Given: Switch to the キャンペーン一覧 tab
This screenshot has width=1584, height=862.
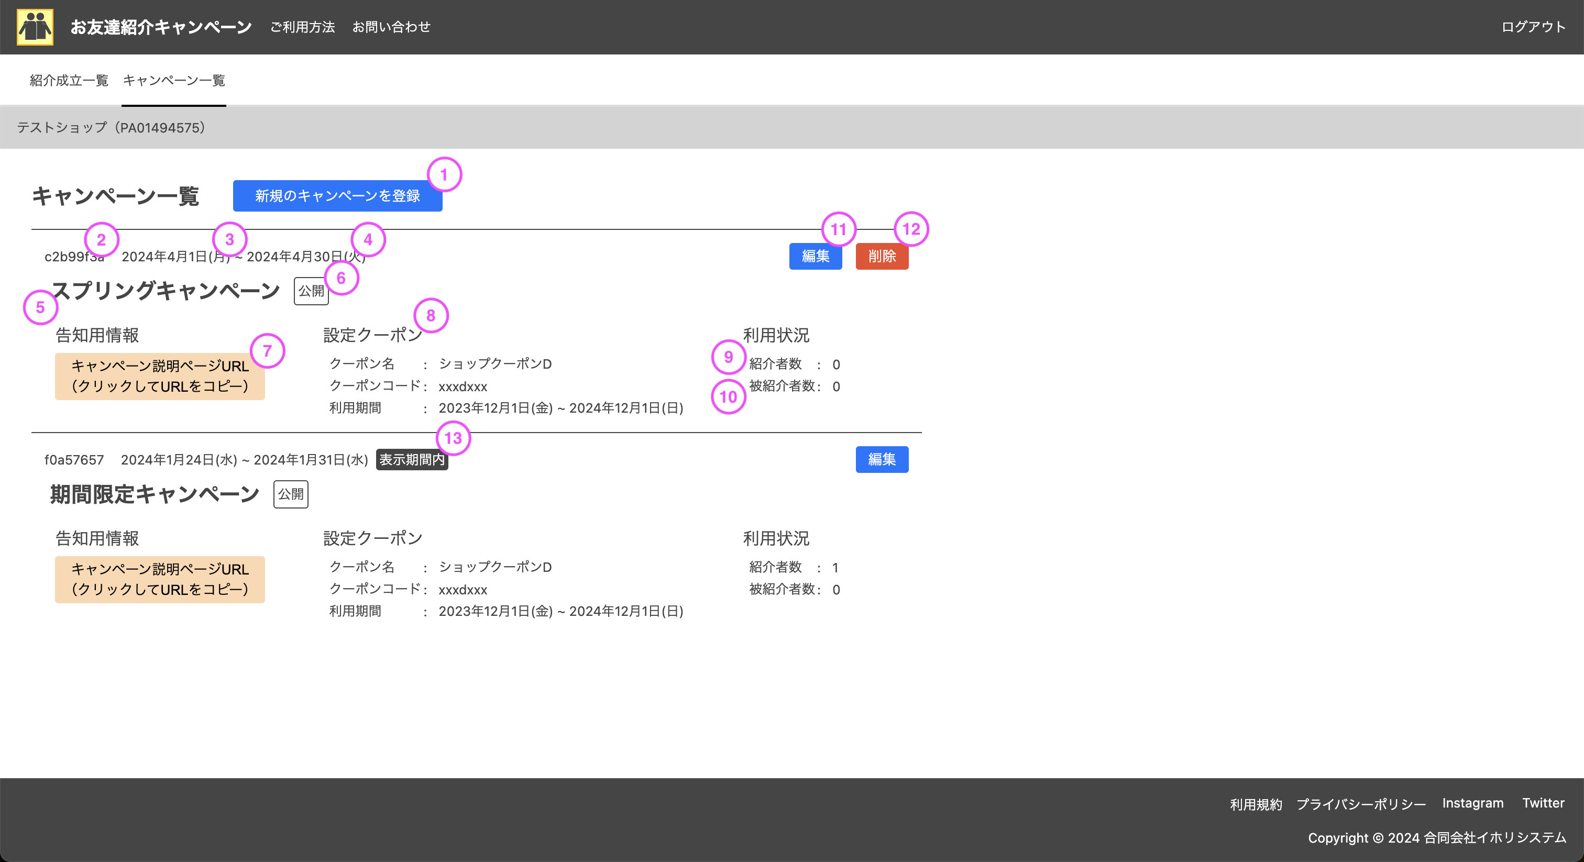Looking at the screenshot, I should click(x=173, y=80).
